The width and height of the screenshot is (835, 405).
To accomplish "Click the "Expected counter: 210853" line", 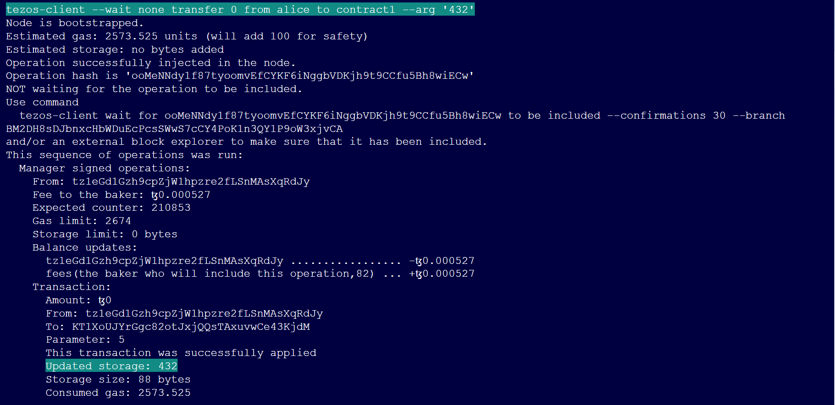I will point(111,208).
